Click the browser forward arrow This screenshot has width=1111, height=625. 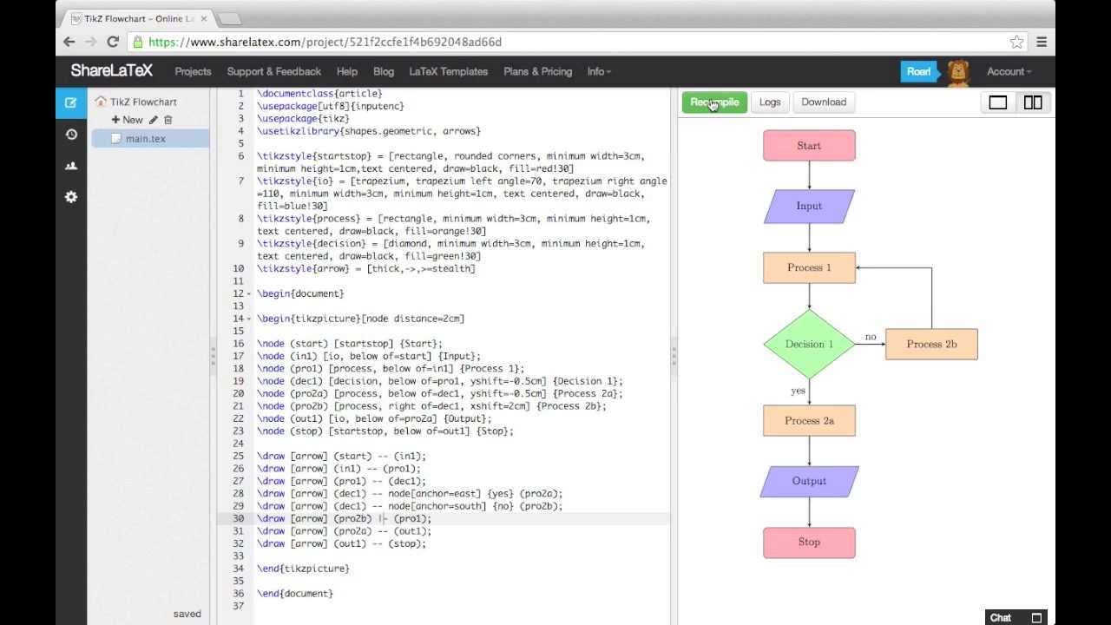[x=91, y=42]
